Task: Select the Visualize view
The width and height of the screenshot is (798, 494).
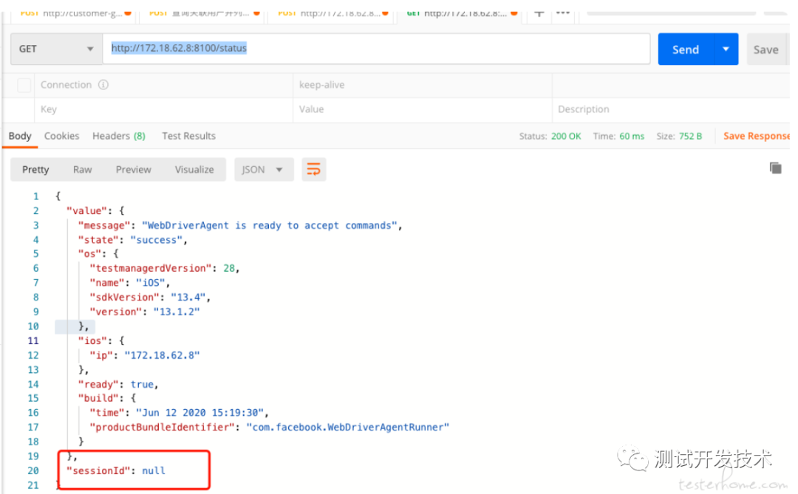Action: pyautogui.click(x=194, y=169)
